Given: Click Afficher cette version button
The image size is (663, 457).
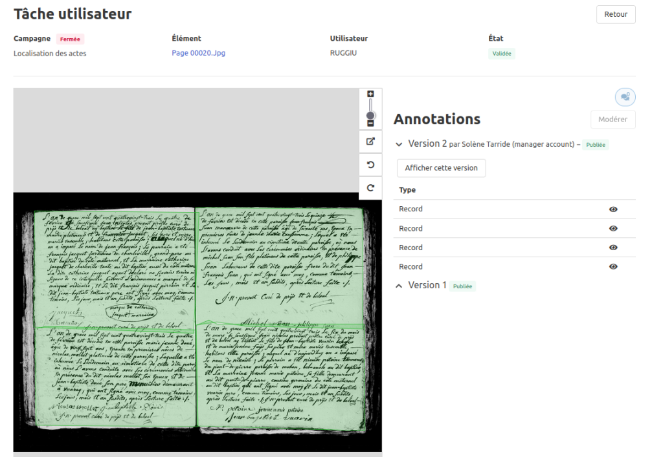Looking at the screenshot, I should (441, 168).
